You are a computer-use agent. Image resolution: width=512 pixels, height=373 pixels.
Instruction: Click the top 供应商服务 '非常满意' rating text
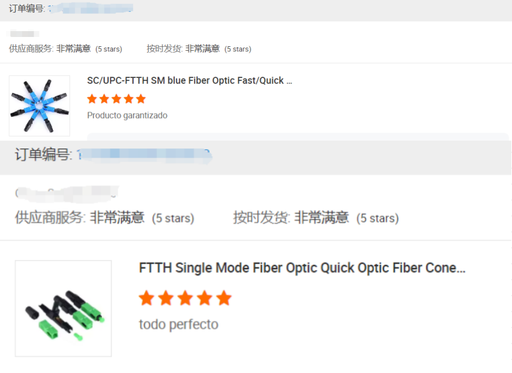pos(73,48)
